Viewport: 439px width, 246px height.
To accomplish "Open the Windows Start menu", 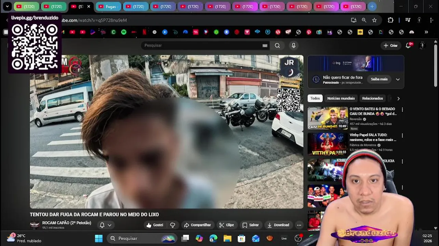I will [99, 238].
